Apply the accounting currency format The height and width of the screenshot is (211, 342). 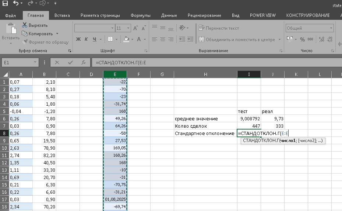tap(290, 39)
